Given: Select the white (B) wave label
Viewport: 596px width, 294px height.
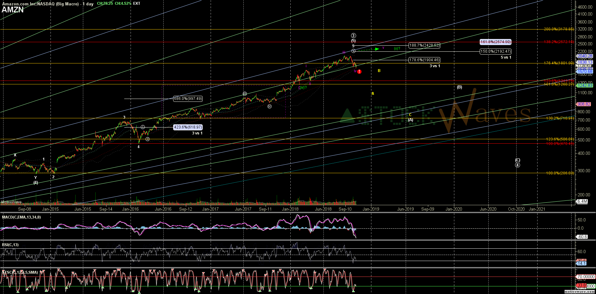Looking at the screenshot, I should pyautogui.click(x=459, y=87).
